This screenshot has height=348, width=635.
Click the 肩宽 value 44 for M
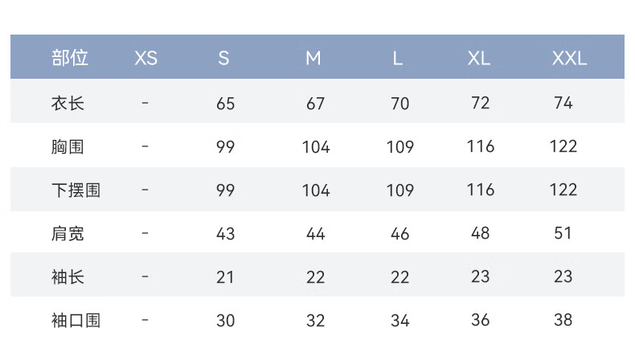[x=315, y=234]
